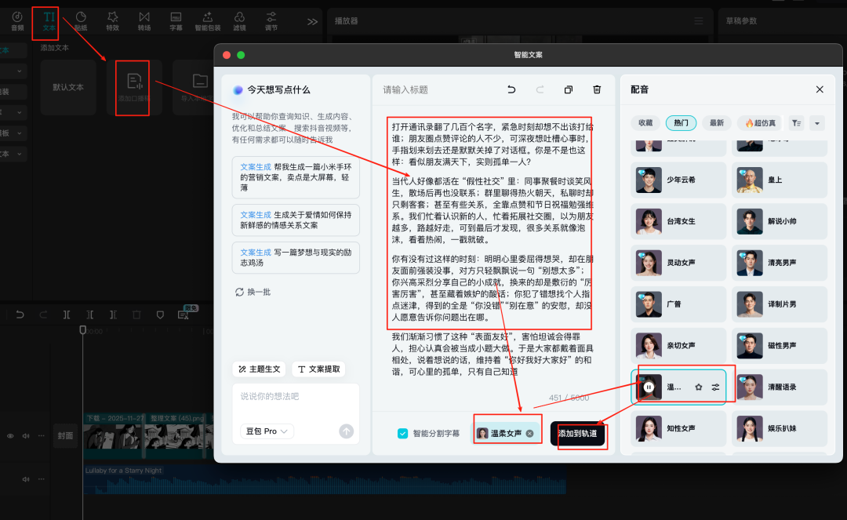Open the 贴纸 (stickers) tool
The width and height of the screenshot is (847, 520).
pyautogui.click(x=81, y=20)
